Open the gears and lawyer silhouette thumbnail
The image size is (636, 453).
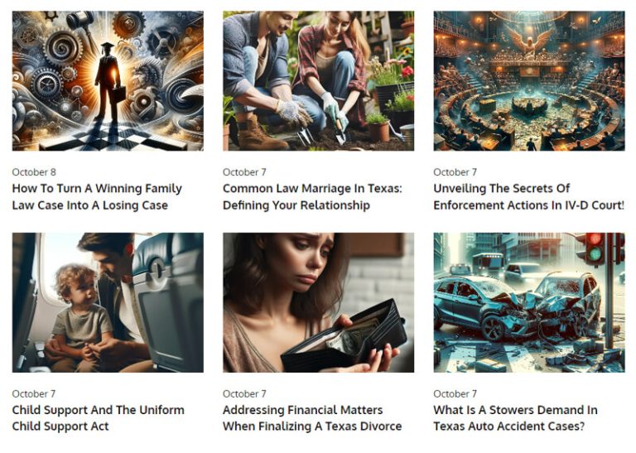tap(108, 81)
